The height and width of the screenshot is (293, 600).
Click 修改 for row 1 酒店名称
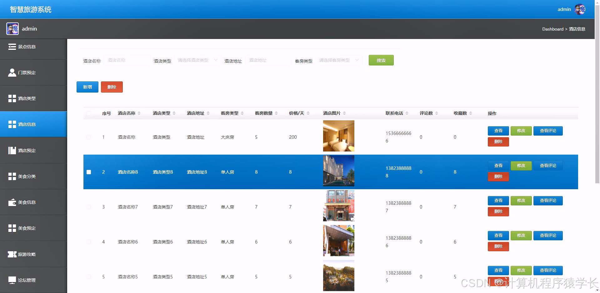point(521,131)
